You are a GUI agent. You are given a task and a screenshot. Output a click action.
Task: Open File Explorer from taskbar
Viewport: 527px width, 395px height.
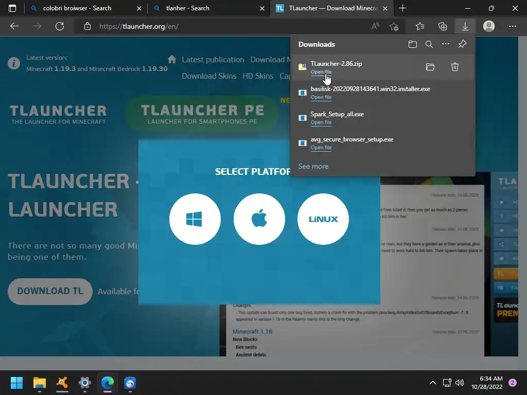pyautogui.click(x=39, y=383)
